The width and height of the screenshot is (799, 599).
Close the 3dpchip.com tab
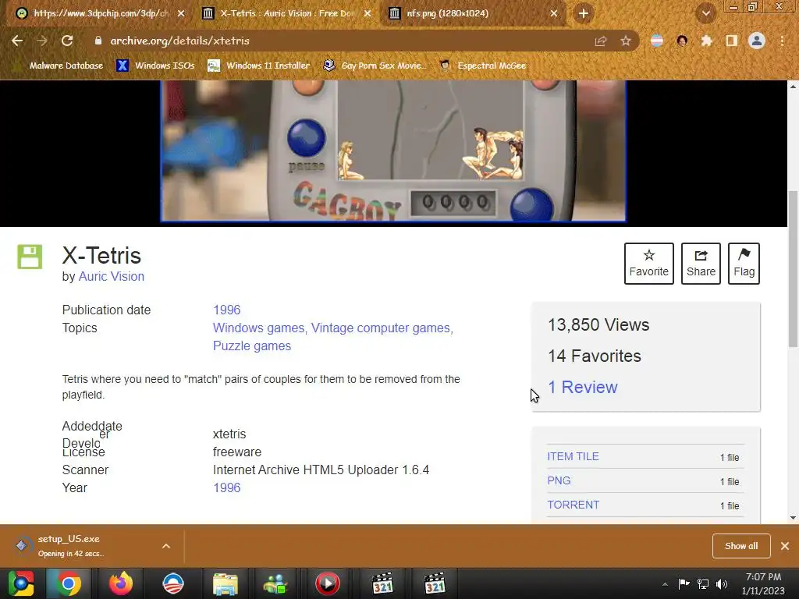click(181, 13)
